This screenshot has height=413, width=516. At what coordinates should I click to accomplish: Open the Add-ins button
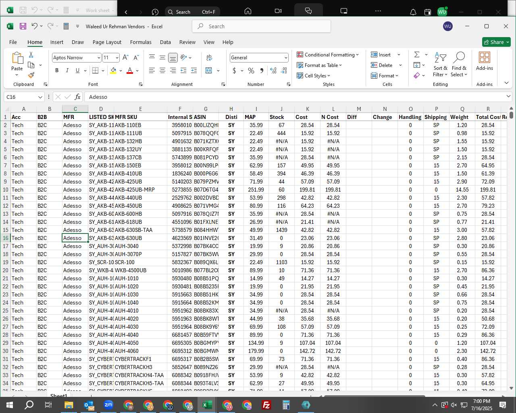click(485, 61)
